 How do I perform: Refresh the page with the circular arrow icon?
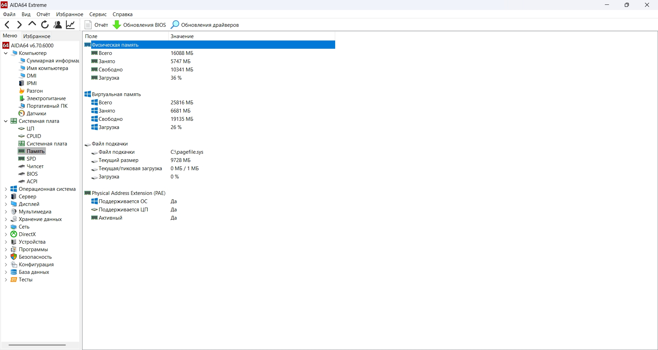pyautogui.click(x=45, y=25)
